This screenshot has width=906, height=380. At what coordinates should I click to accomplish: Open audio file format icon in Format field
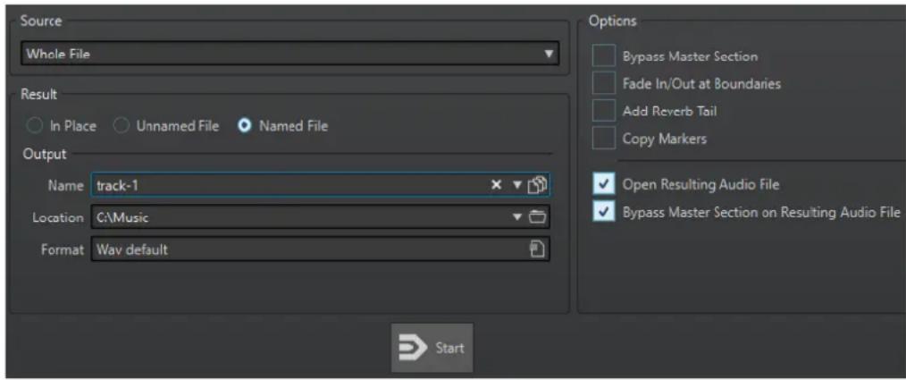pos(537,249)
